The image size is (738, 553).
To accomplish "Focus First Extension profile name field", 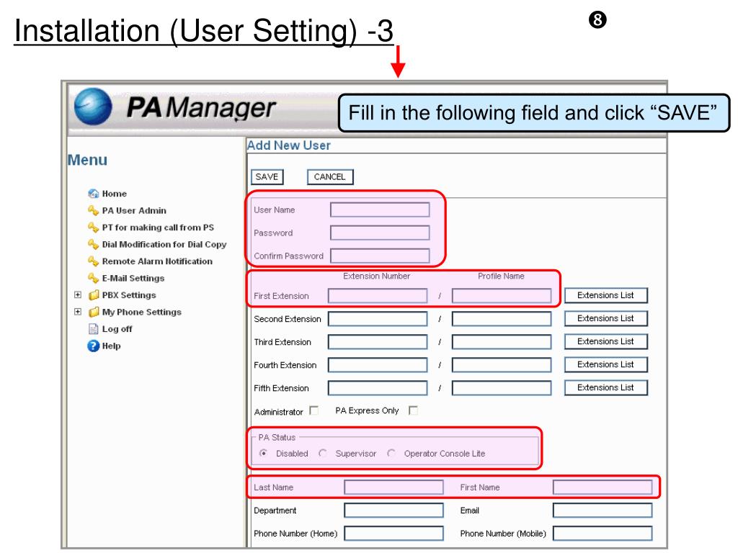I will (502, 296).
